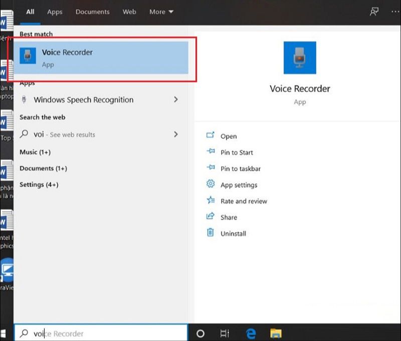Viewport: 401px width, 341px height.
Task: Switch to the Apps tab
Action: click(x=55, y=12)
